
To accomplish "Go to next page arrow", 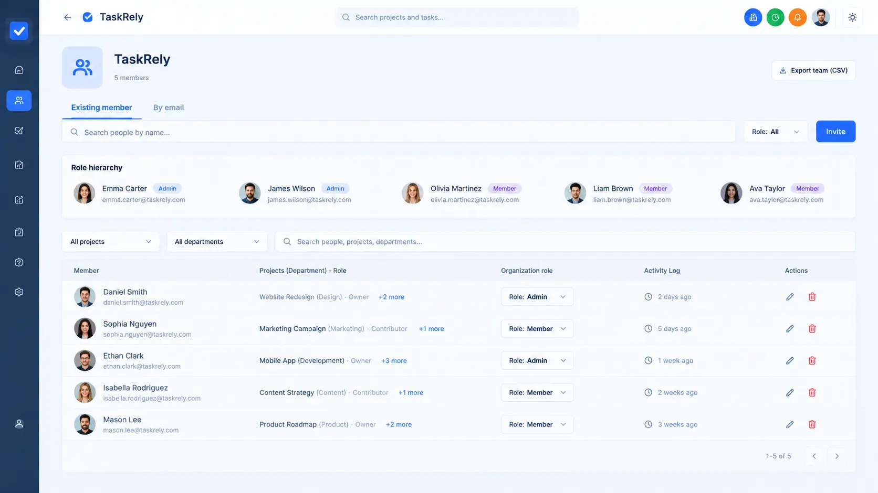I will coord(837,456).
